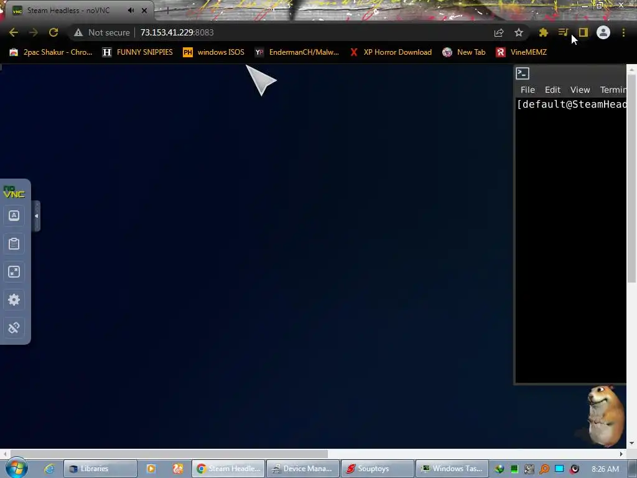The image size is (637, 478).
Task: Open the XP Horror Download bookmark
Action: tap(391, 52)
